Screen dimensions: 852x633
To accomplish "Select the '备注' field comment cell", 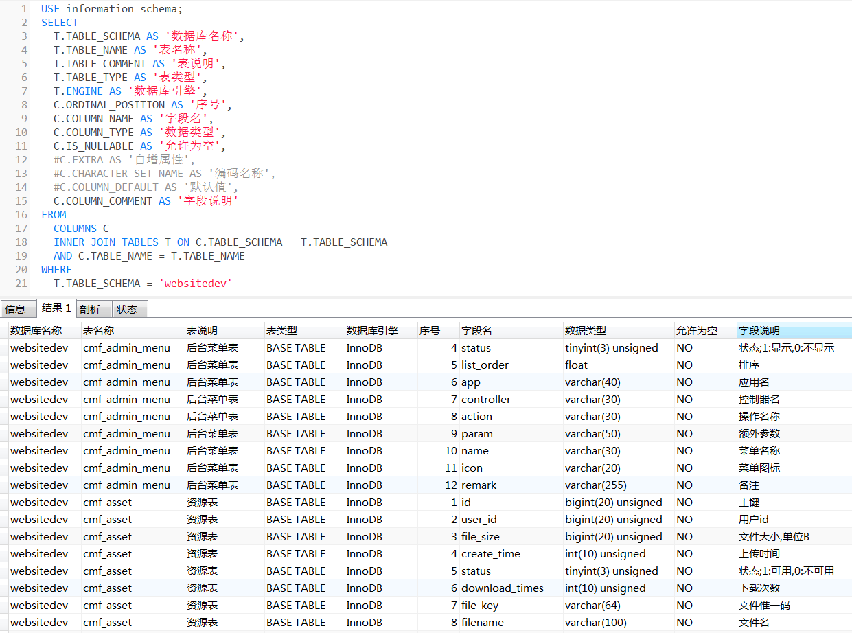I will 794,485.
